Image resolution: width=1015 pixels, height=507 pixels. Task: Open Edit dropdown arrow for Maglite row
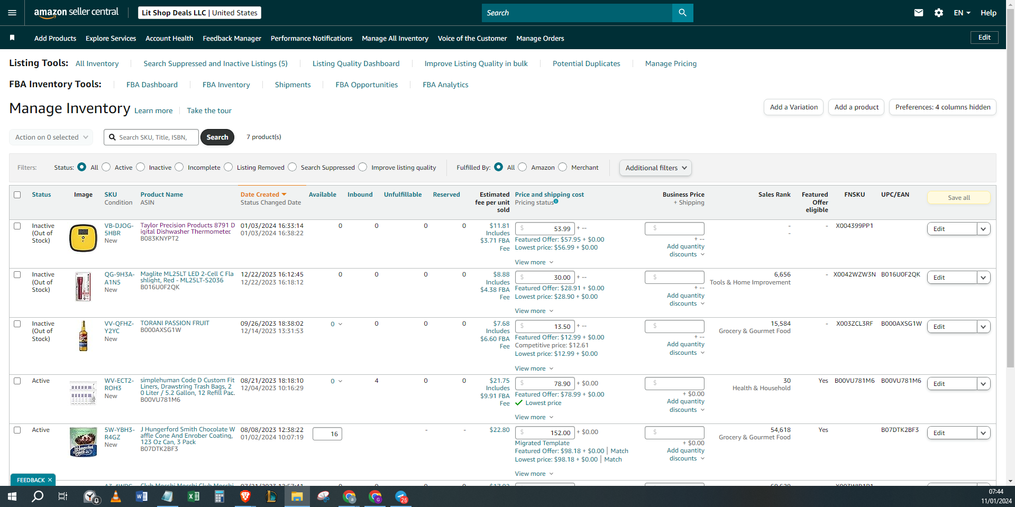(983, 278)
